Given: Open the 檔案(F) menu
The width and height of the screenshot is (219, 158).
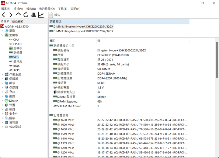Looking at the screenshot, I should point(6,9).
